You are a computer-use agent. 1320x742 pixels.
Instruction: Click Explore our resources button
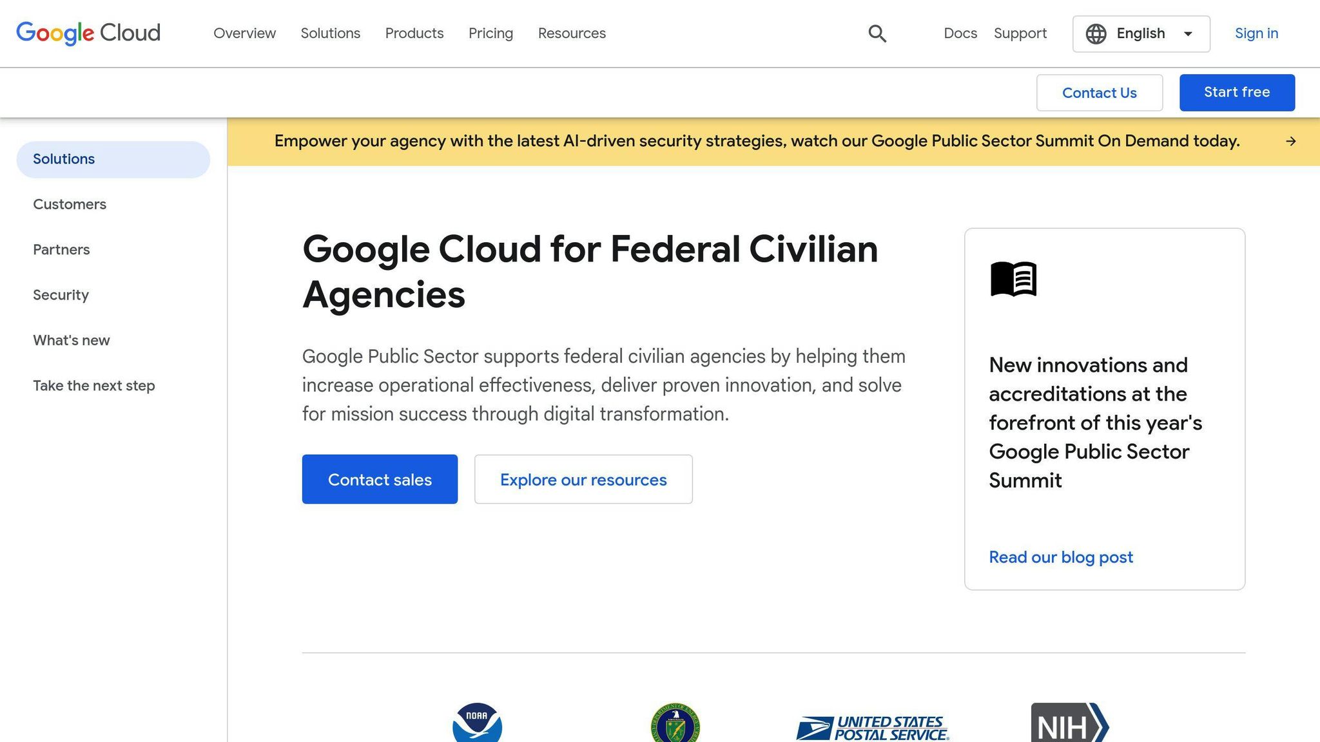pos(583,479)
